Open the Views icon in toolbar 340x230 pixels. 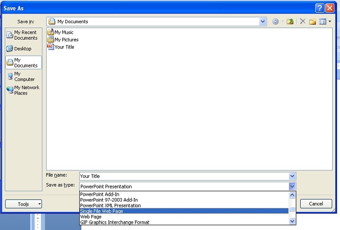click(x=323, y=22)
